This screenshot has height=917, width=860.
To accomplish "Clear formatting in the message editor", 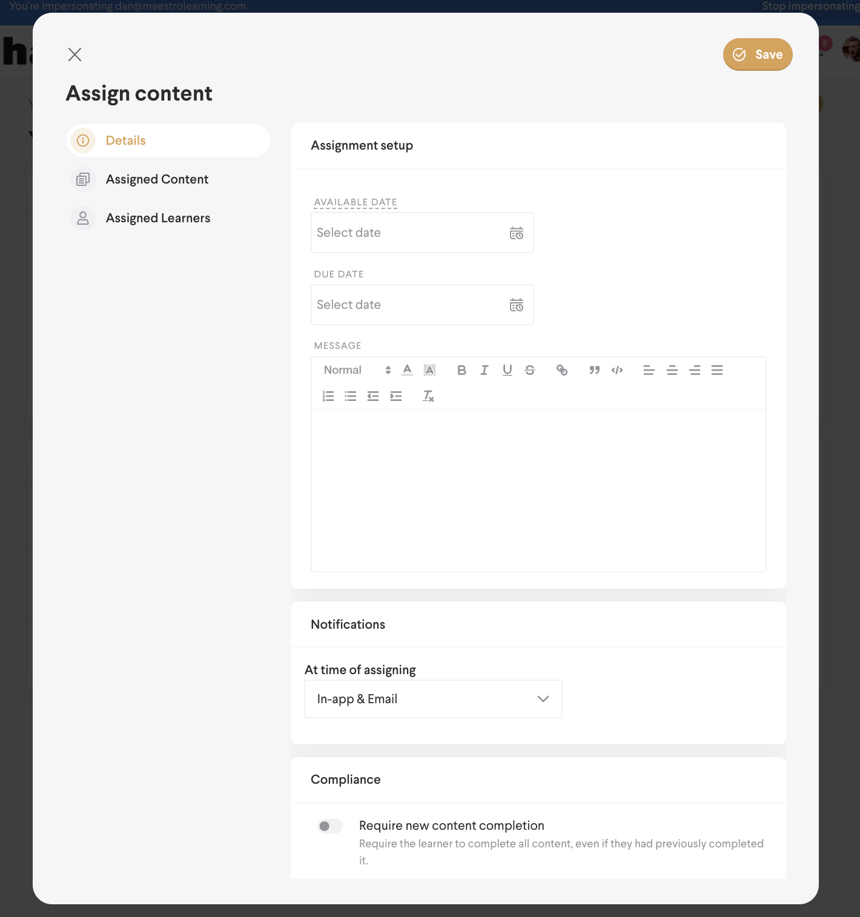I will (428, 396).
